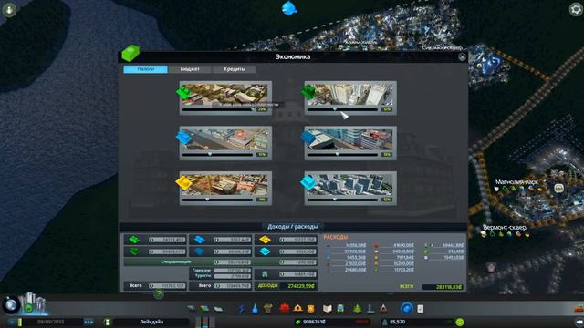Click the dark blue high-density commercial income icon
This screenshot has height=328, width=584.
[200, 251]
